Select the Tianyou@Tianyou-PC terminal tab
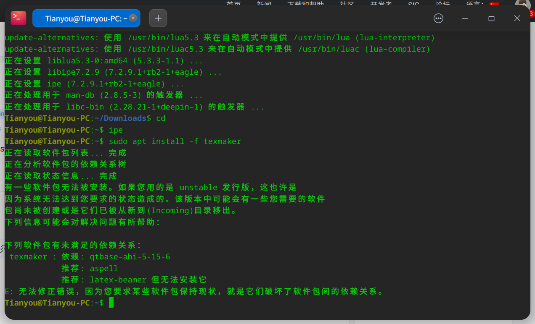The width and height of the screenshot is (535, 324). coord(84,18)
